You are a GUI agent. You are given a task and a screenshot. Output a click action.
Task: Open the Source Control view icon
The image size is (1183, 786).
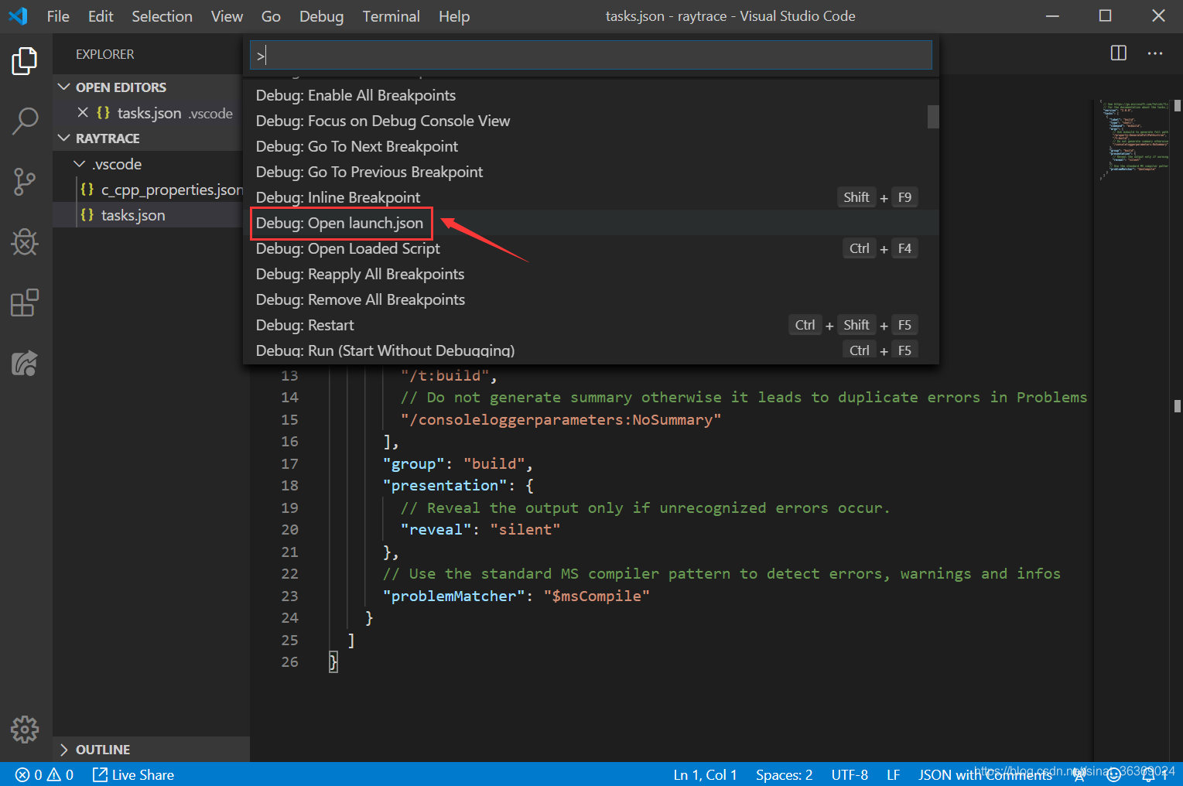25,183
